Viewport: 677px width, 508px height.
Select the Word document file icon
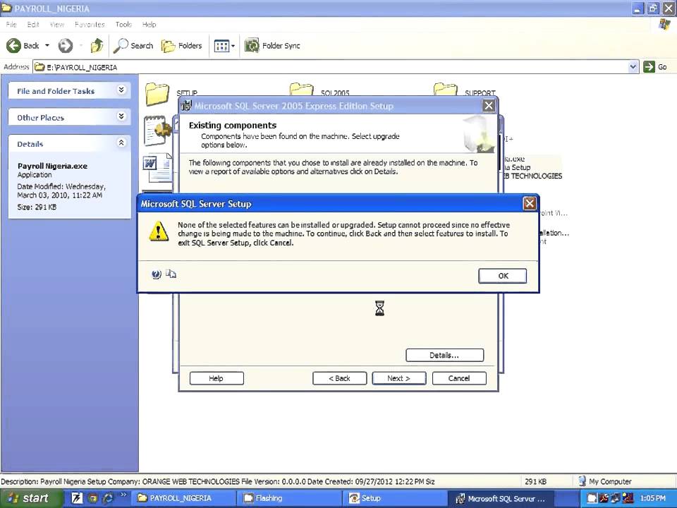pyautogui.click(x=157, y=168)
